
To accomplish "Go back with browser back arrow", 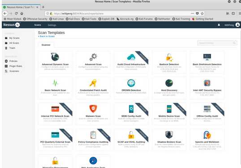I will (x=5, y=13).
